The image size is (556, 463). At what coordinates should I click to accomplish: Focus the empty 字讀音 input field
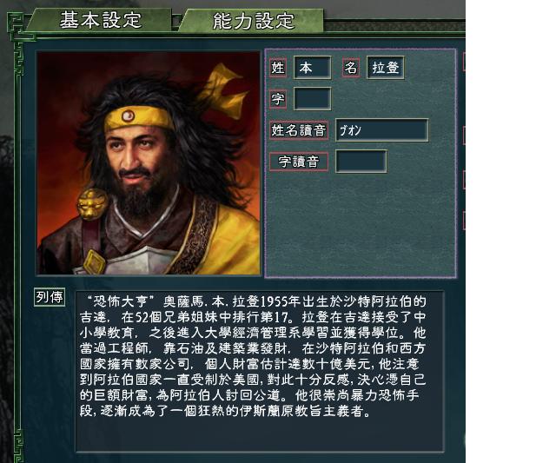(x=361, y=162)
